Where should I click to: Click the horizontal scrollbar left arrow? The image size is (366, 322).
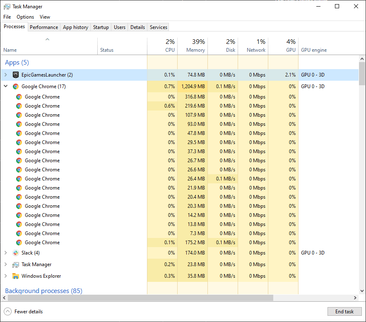coord(4,298)
